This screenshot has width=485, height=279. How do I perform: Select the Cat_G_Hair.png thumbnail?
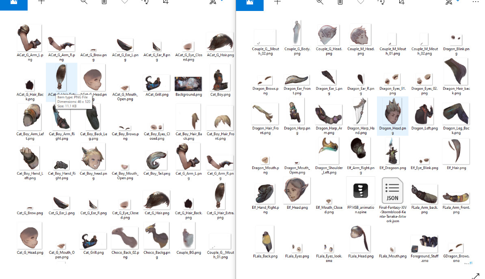pyautogui.click(x=157, y=200)
